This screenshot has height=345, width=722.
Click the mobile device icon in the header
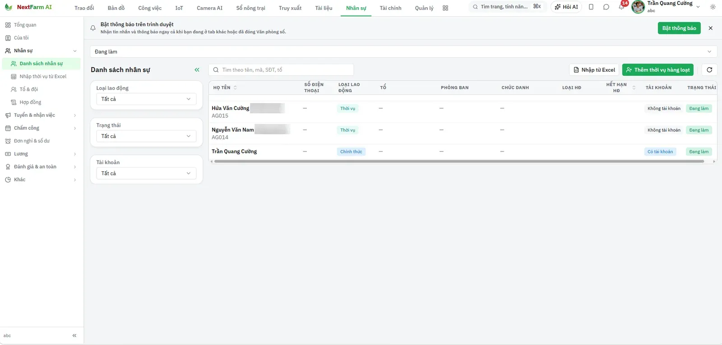point(591,7)
